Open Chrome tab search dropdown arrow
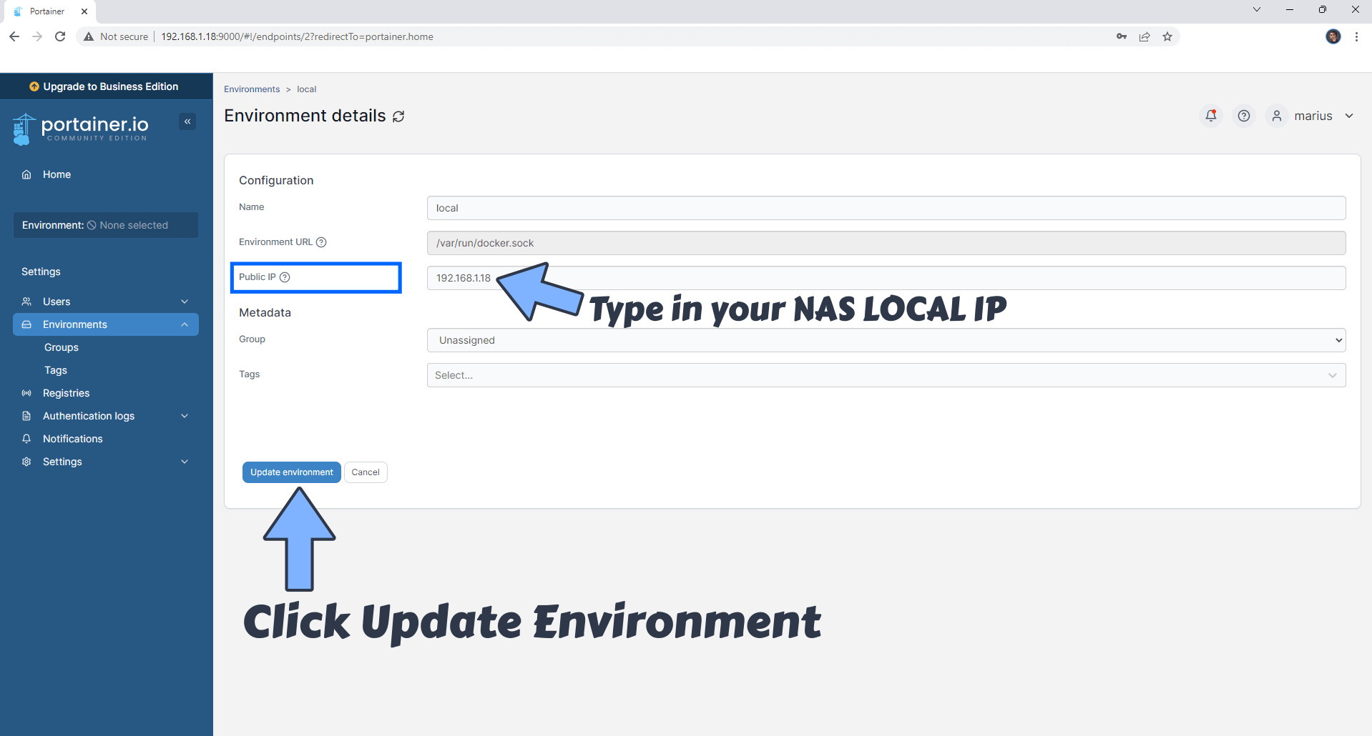1372x736 pixels. tap(1256, 10)
